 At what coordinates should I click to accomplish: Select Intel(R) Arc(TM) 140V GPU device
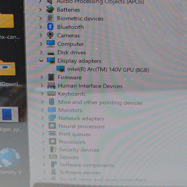tap(108, 70)
